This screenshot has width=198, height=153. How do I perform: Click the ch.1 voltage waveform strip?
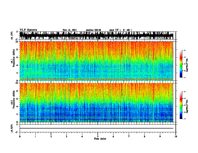(x=96, y=35)
